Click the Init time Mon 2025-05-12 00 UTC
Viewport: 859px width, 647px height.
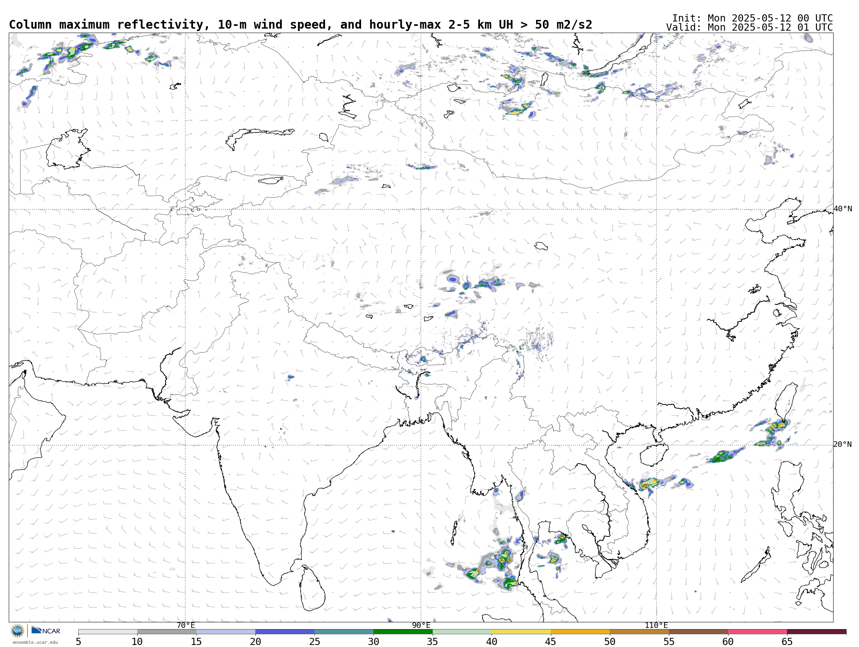pyautogui.click(x=752, y=18)
